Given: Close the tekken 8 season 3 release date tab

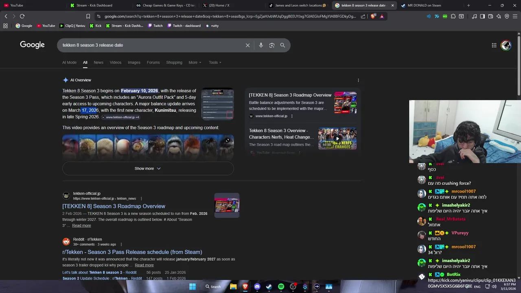Looking at the screenshot, I should point(392,5).
